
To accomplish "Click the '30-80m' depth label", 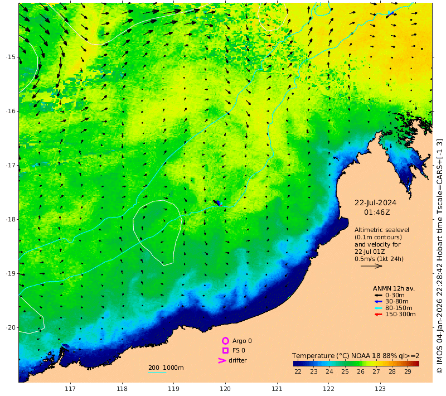I will point(397,302).
